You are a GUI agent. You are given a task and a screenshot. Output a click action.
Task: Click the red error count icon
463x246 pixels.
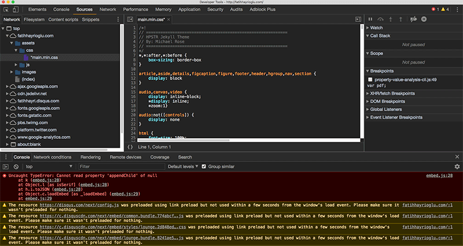433,9
